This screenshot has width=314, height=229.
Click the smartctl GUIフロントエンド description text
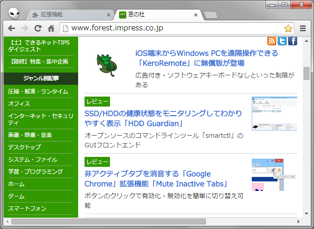(x=164, y=140)
